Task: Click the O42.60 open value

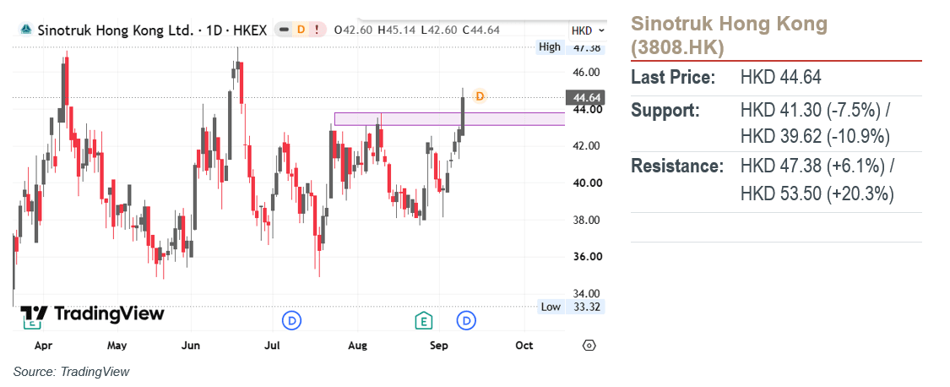Action: click(x=355, y=30)
